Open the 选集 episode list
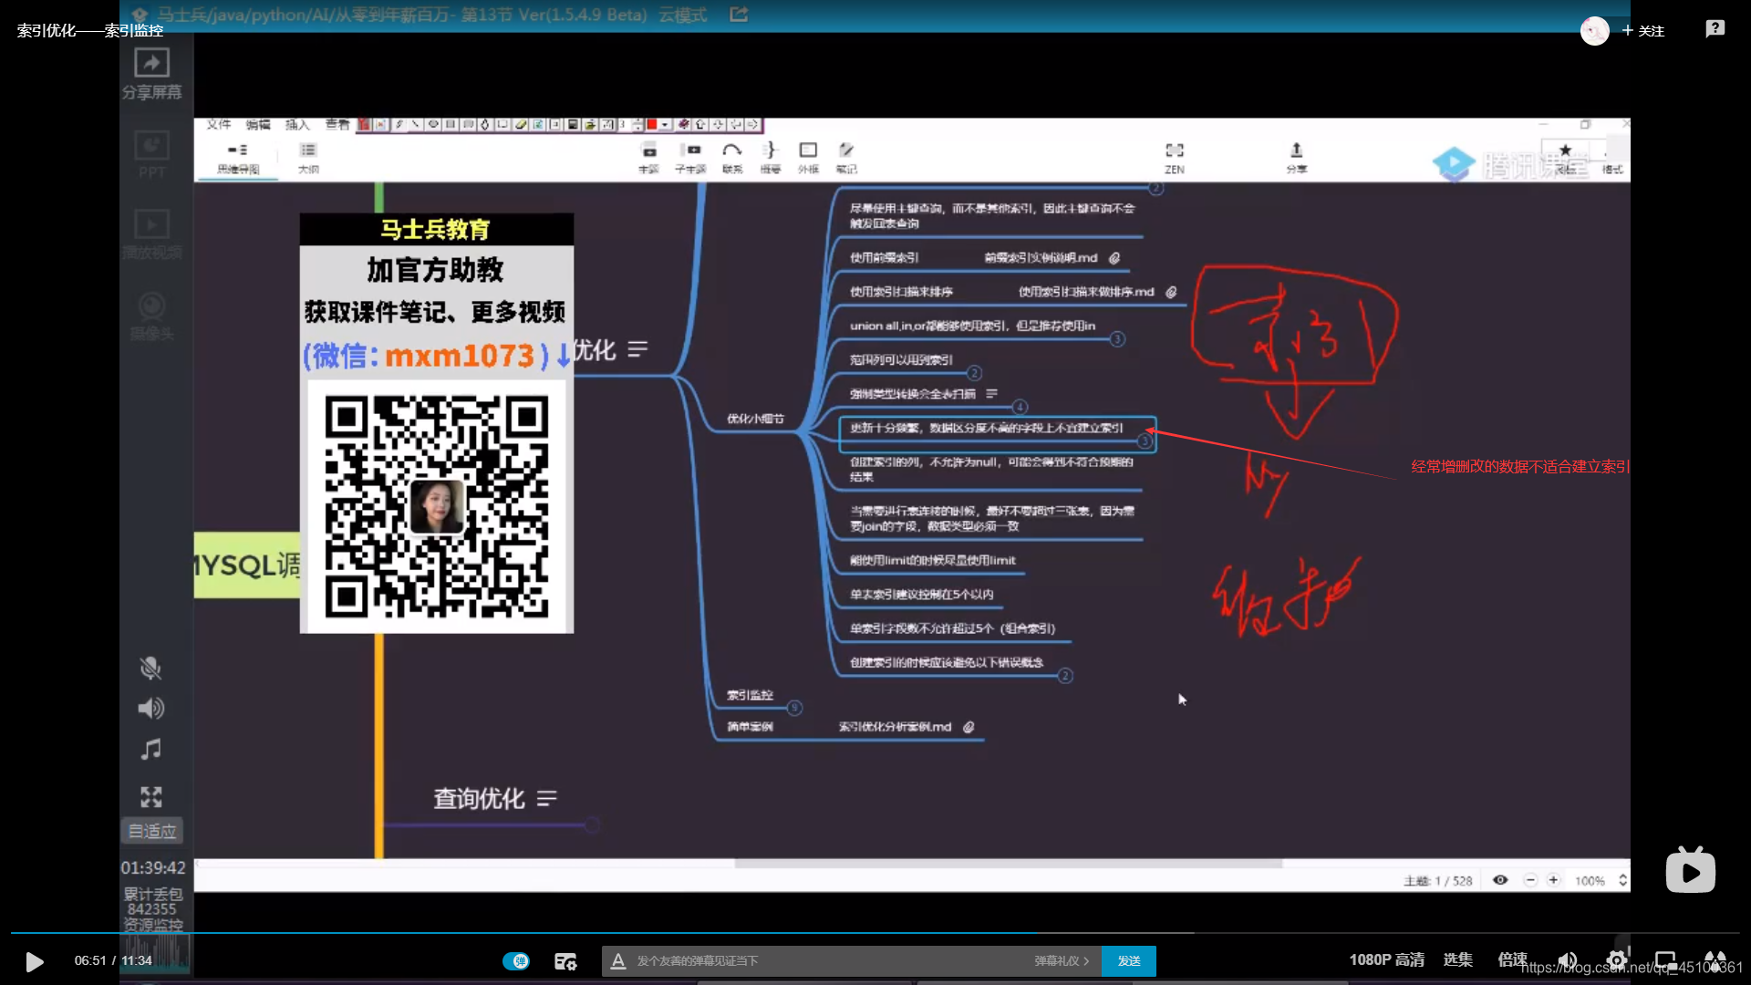This screenshot has height=985, width=1751. [1457, 959]
